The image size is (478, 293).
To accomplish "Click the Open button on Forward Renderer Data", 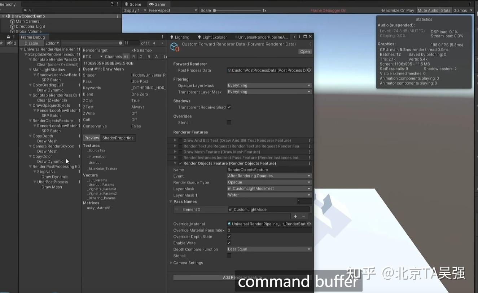I will (305, 51).
